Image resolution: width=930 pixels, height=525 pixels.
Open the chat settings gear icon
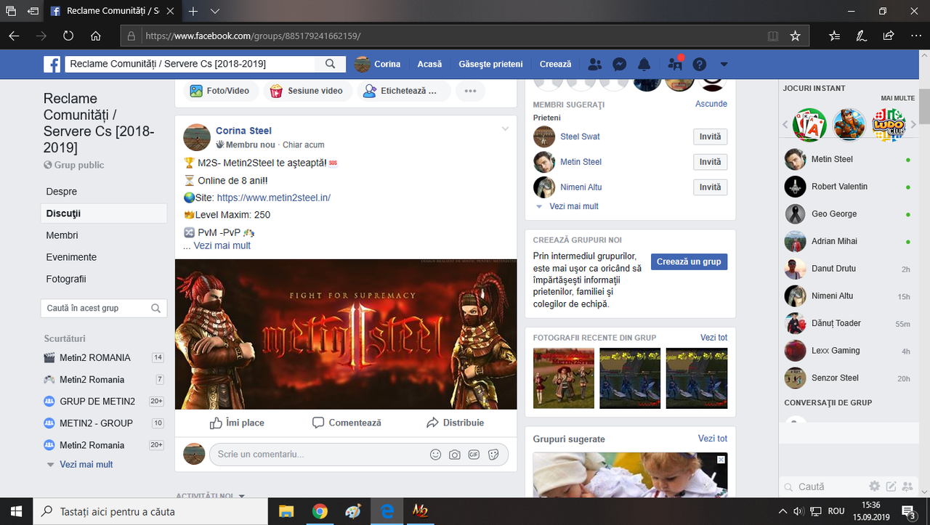(875, 487)
